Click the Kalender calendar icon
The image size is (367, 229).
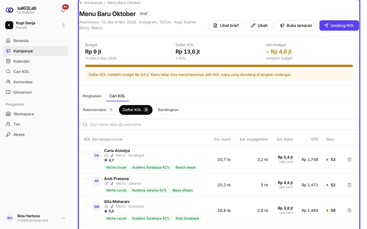(x=8, y=61)
